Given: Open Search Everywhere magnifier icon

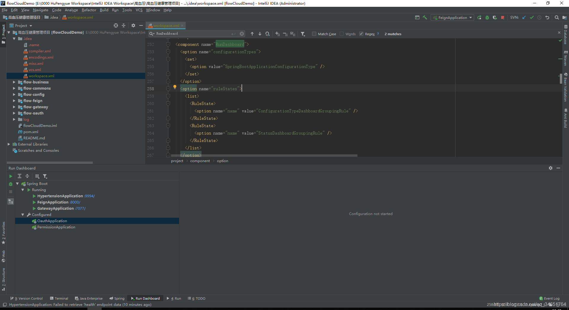Looking at the screenshot, I should point(557,17).
